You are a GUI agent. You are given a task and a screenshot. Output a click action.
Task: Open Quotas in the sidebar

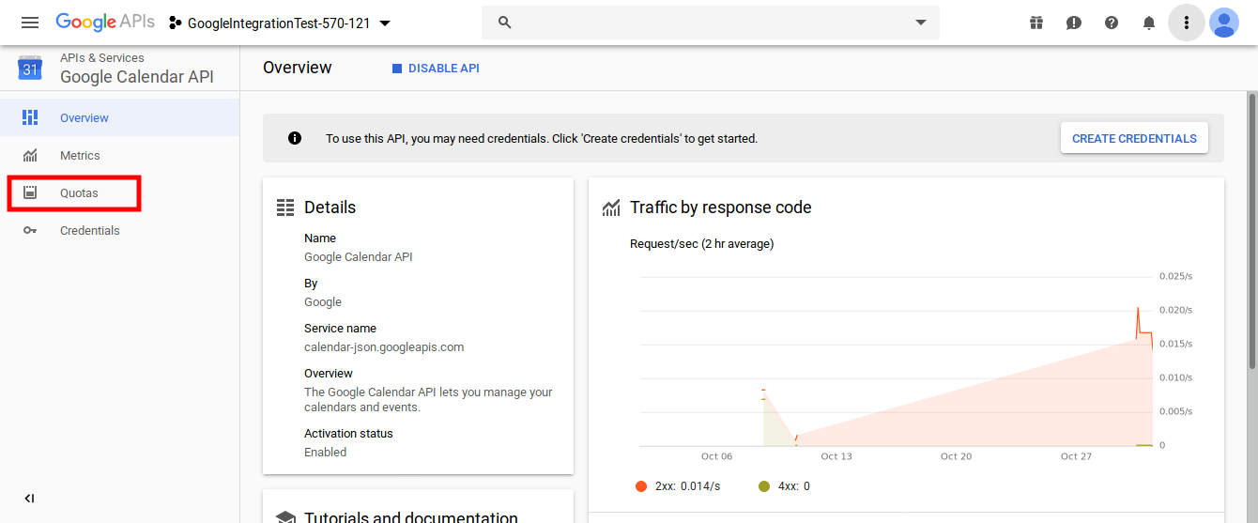click(79, 193)
